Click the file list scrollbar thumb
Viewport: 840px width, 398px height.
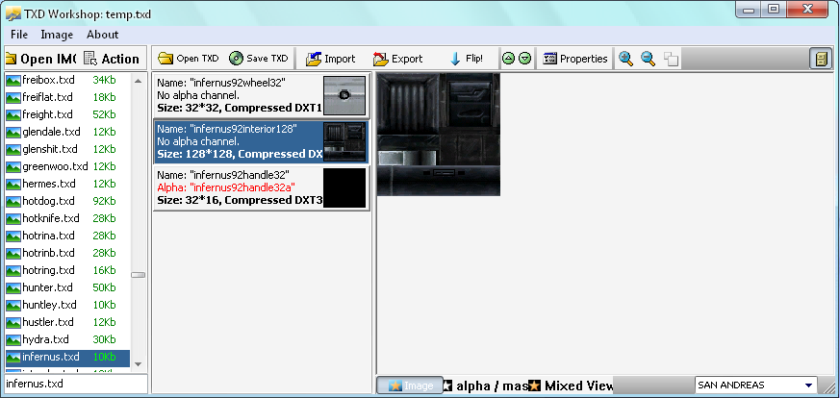point(139,274)
